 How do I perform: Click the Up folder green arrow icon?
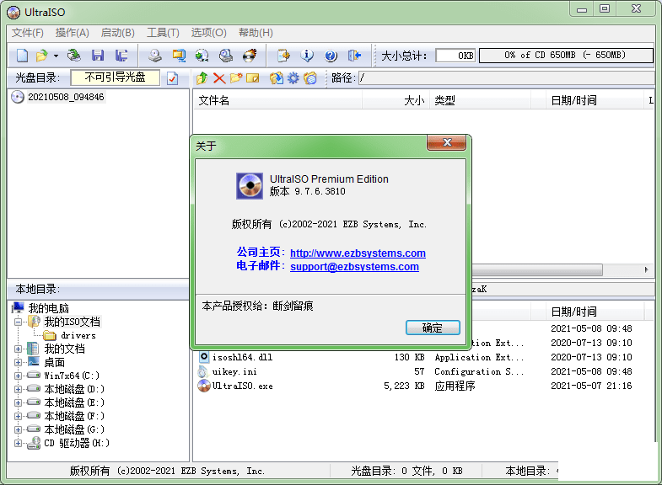[x=202, y=78]
